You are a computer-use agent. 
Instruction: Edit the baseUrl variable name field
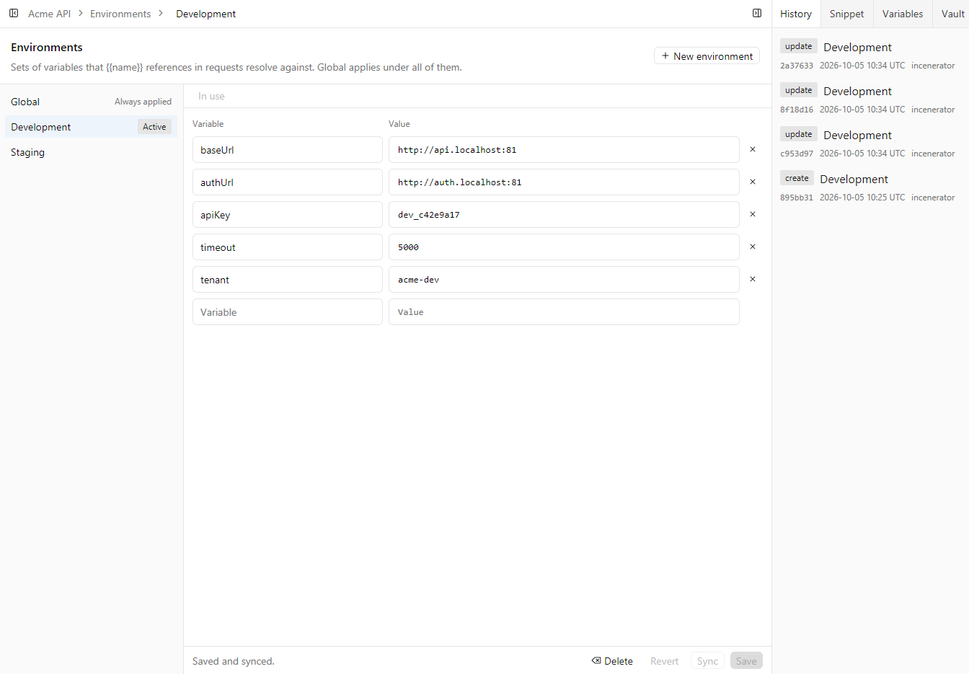pyautogui.click(x=288, y=150)
